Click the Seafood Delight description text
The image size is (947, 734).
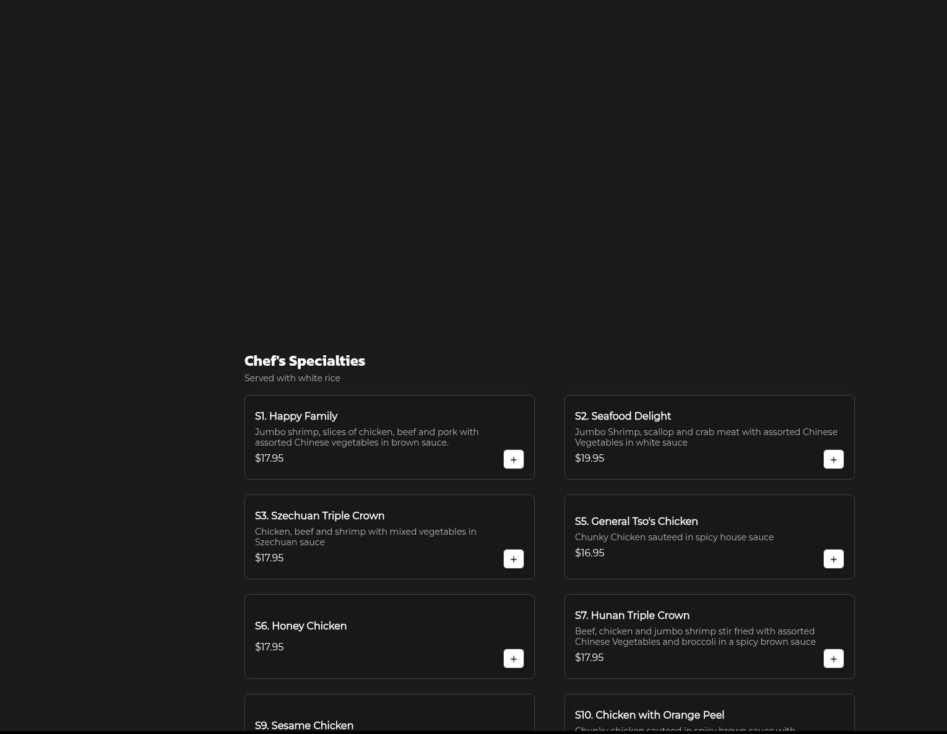706,438
